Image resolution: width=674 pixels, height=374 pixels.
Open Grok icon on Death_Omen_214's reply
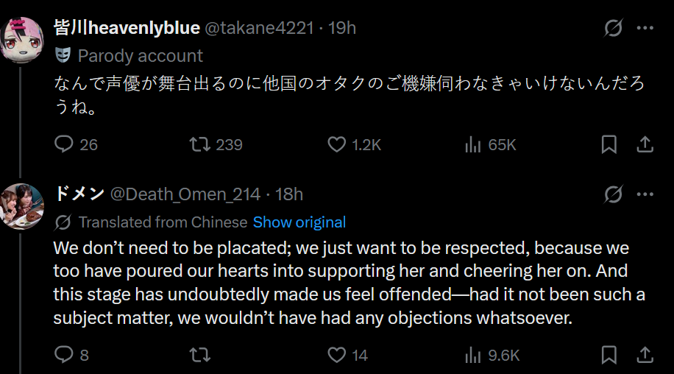(613, 194)
